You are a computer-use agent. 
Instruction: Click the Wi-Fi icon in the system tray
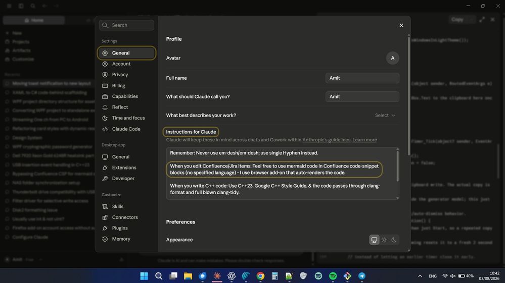445,276
